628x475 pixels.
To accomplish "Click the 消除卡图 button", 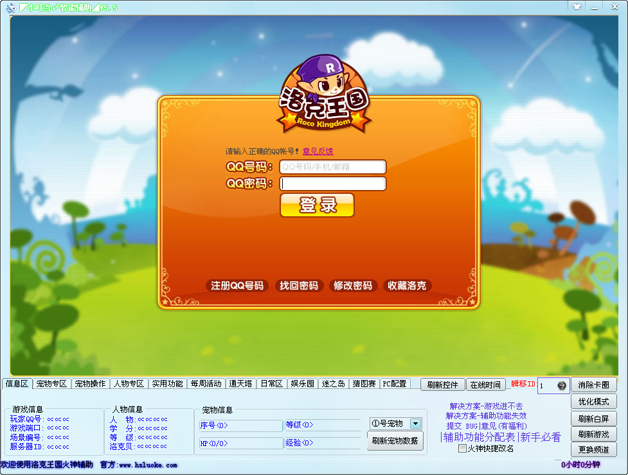I will coord(593,385).
